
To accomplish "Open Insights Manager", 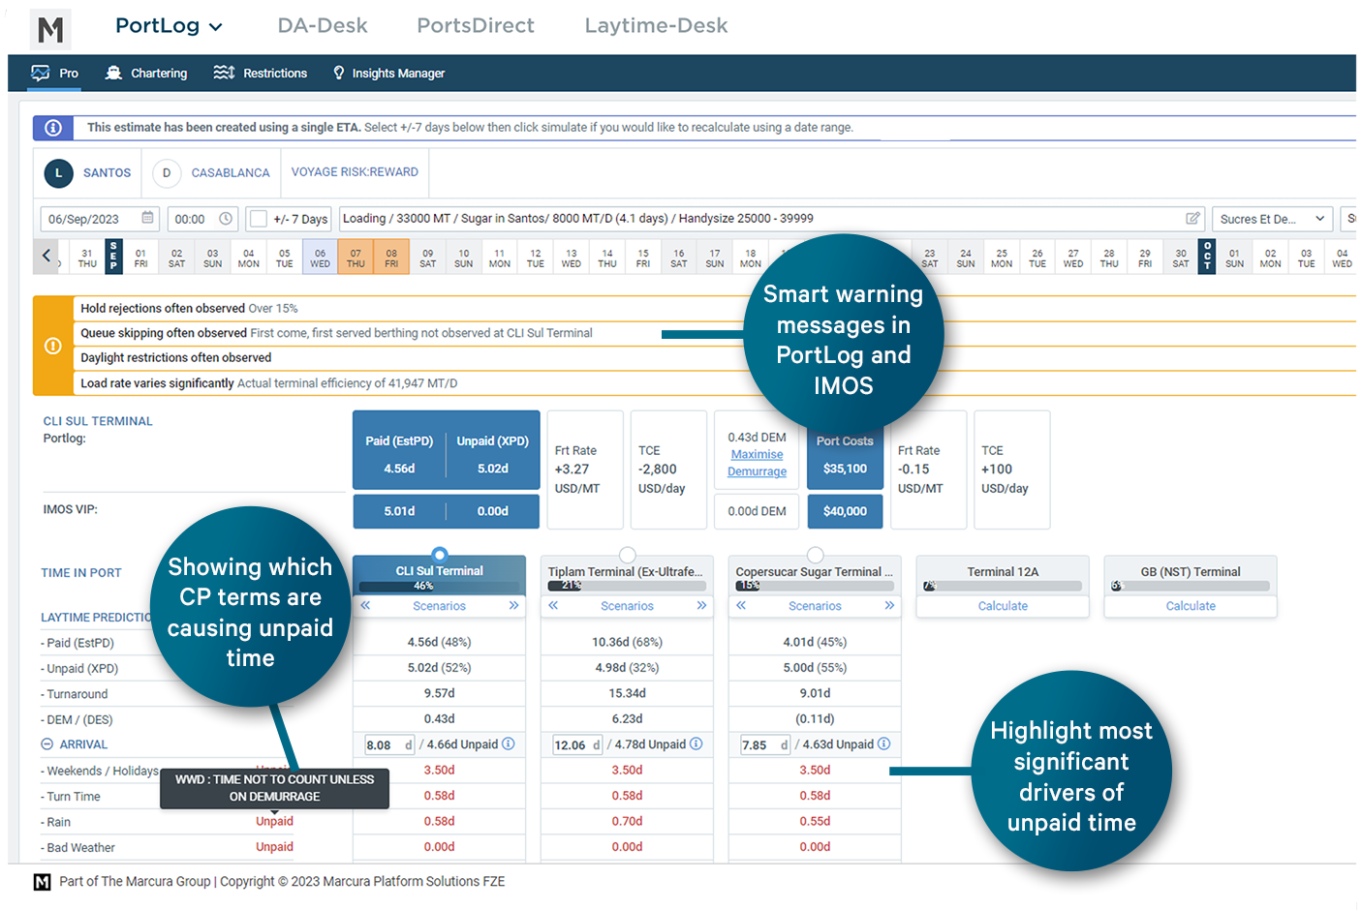I will point(388,74).
